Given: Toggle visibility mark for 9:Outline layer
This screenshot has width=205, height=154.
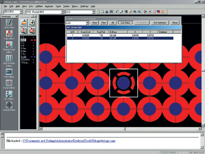Looking at the screenshot, I should click(33, 60).
